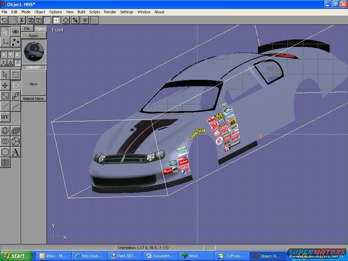
Task: Select the text tool labeled A
Action: pyautogui.click(x=16, y=152)
